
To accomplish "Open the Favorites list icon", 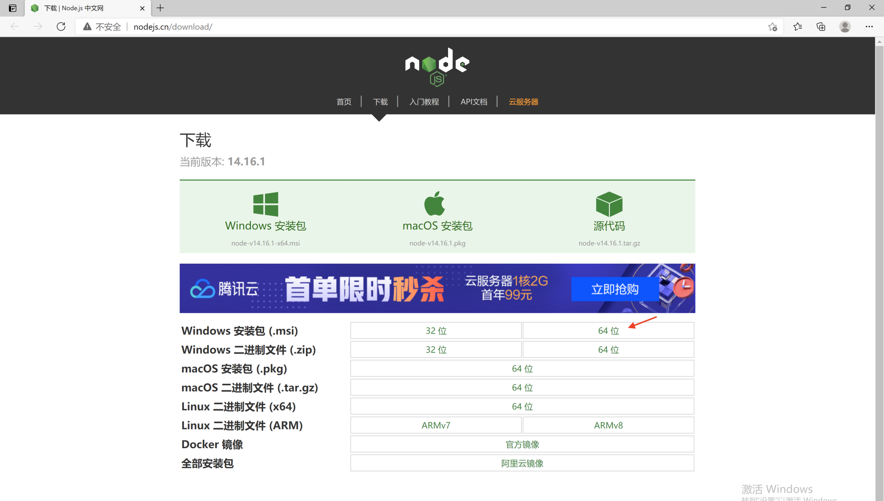I will [x=797, y=27].
